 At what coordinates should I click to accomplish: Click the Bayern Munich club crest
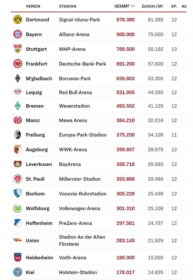[x=18, y=34]
